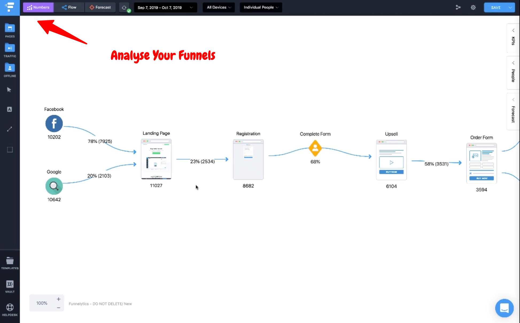Select the rectangle shape tool
The height and width of the screenshot is (323, 520).
tap(10, 149)
